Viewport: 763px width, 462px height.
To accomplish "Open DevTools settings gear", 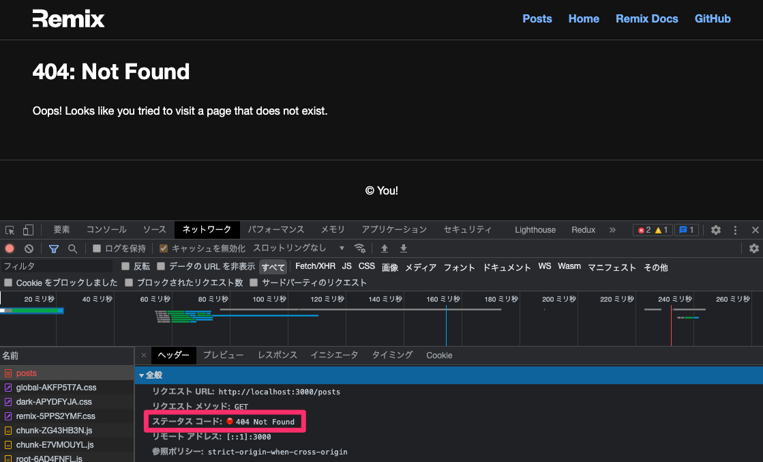I will (715, 230).
